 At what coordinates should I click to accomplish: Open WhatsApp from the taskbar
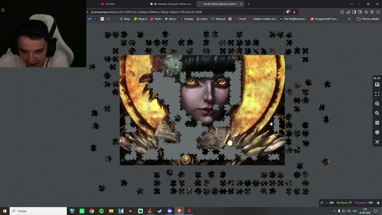82,211
